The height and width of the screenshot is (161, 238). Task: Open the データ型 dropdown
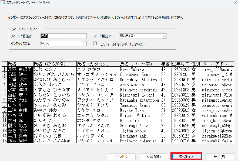[x=164, y=36]
